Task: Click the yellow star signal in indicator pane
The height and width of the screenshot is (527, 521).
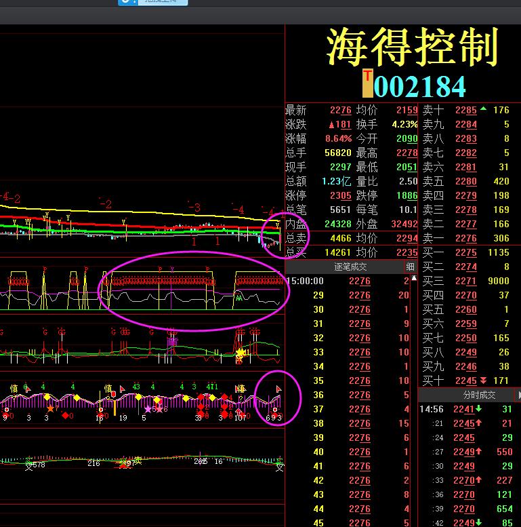Action: pos(241,353)
